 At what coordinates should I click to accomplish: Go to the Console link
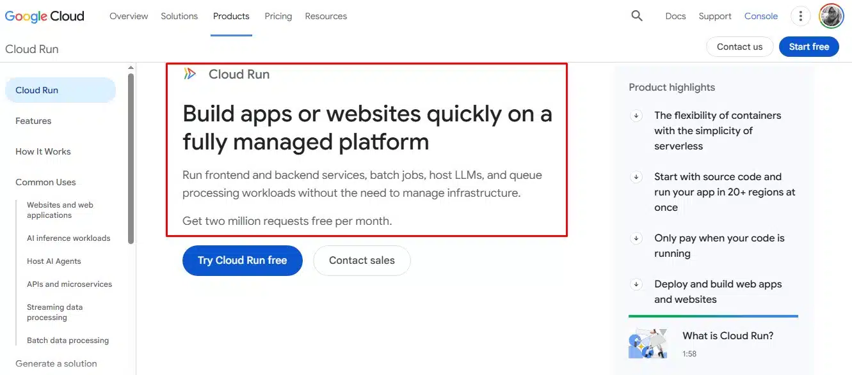tap(761, 16)
